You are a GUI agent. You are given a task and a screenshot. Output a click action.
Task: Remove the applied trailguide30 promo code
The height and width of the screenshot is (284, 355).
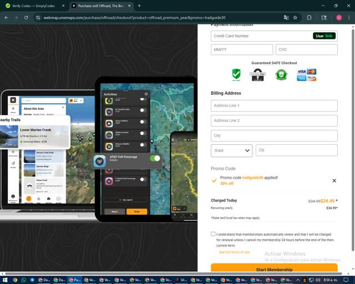tap(334, 181)
